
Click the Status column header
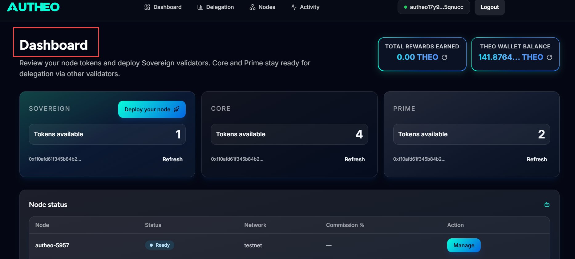153,225
